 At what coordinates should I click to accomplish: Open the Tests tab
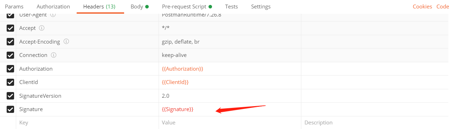[x=231, y=7]
